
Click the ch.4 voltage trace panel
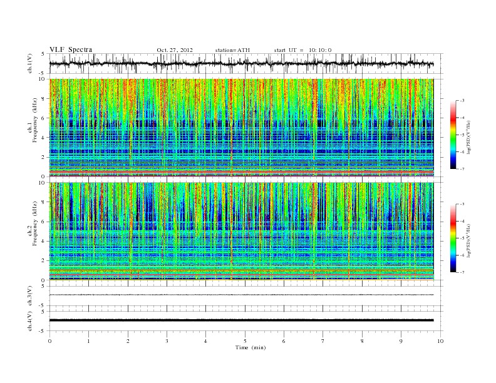[x=246, y=321]
